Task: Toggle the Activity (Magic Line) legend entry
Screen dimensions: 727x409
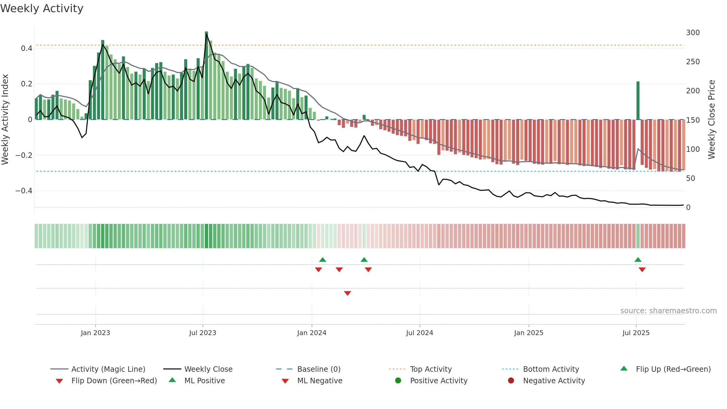Action: 98,369
